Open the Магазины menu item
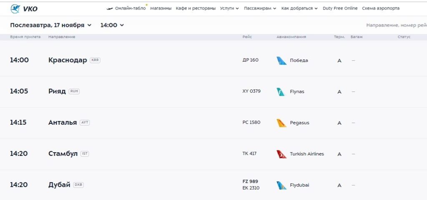Viewport: 427px width, 200px height. click(x=161, y=8)
